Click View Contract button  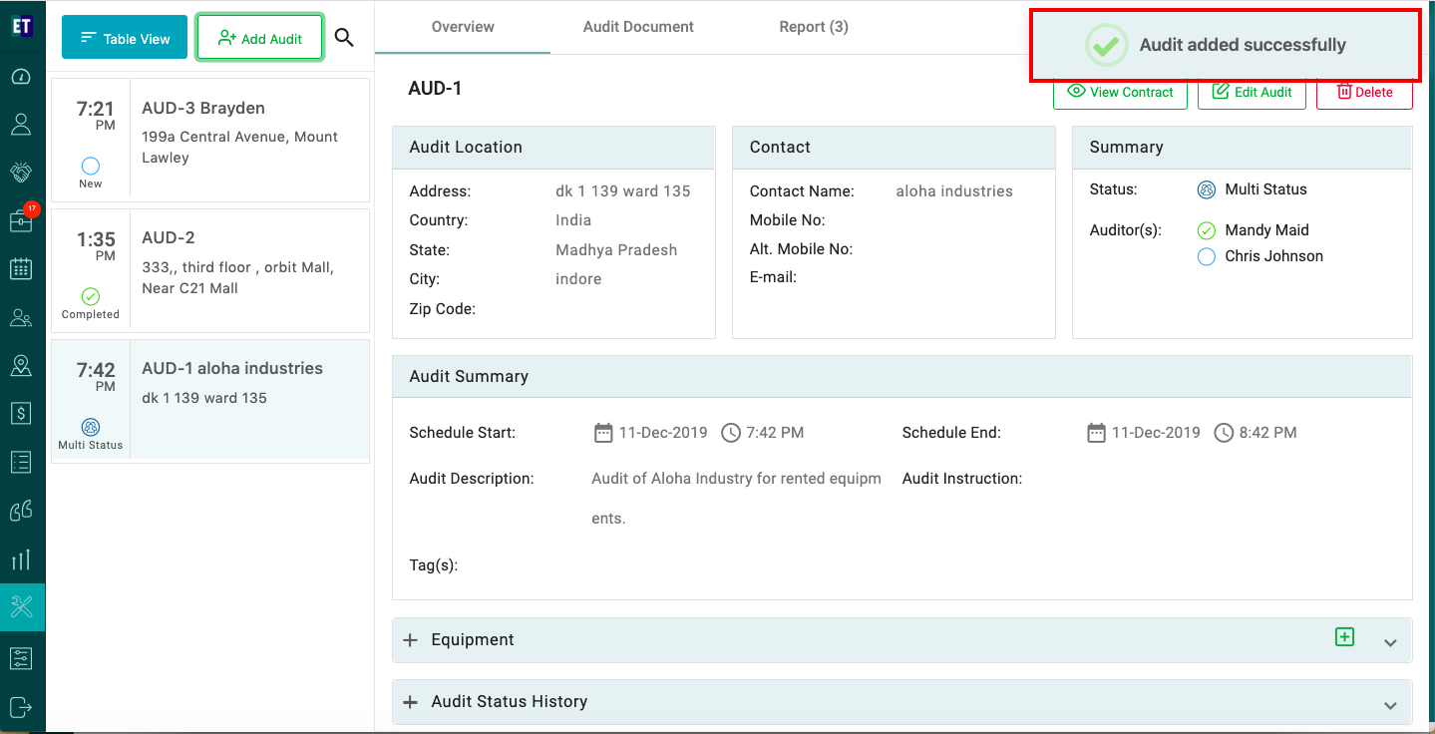click(x=1120, y=92)
